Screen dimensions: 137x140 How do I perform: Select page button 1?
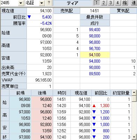[x=97, y=3]
